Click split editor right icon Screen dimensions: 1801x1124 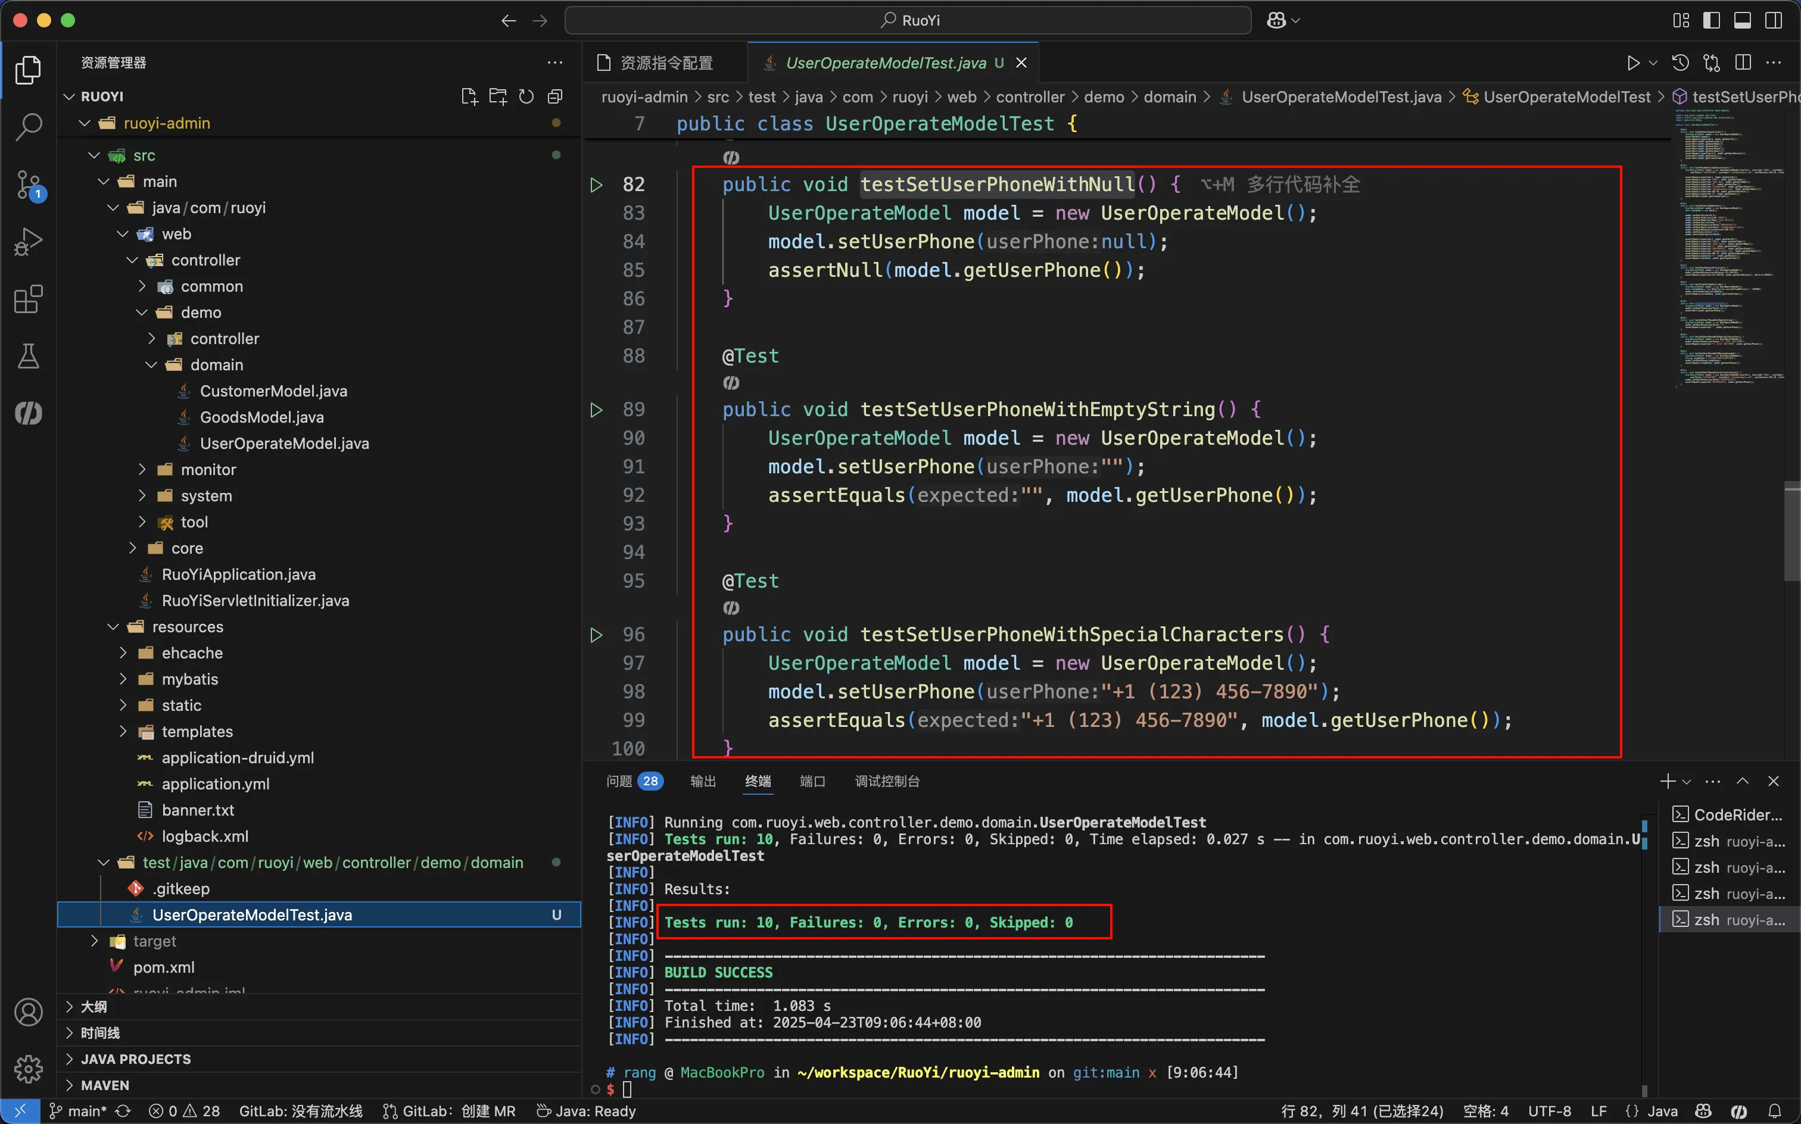[x=1743, y=63]
